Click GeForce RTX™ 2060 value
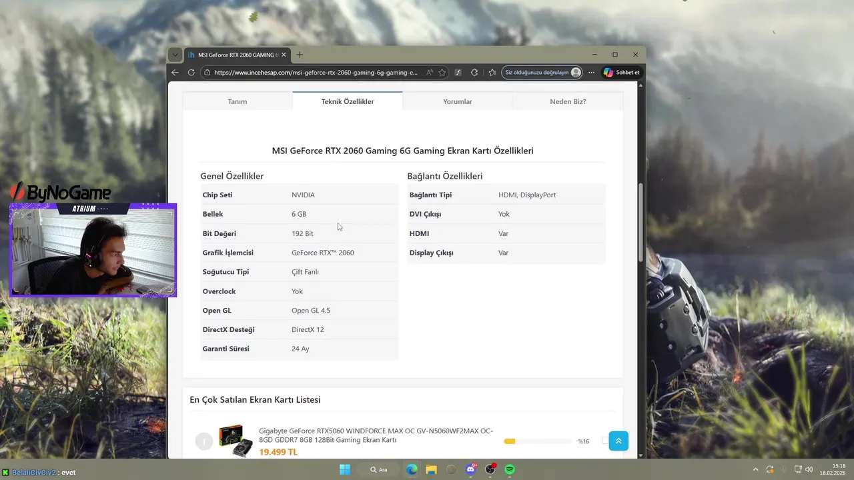 point(323,253)
